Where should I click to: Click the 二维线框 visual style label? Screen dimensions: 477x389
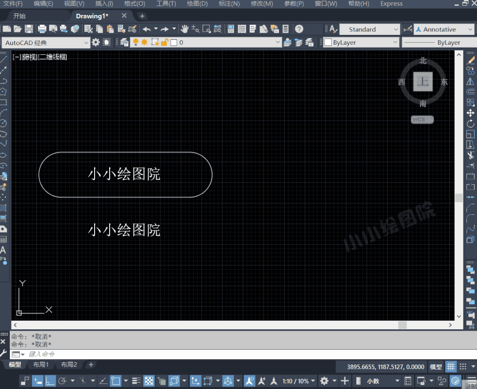[53, 57]
